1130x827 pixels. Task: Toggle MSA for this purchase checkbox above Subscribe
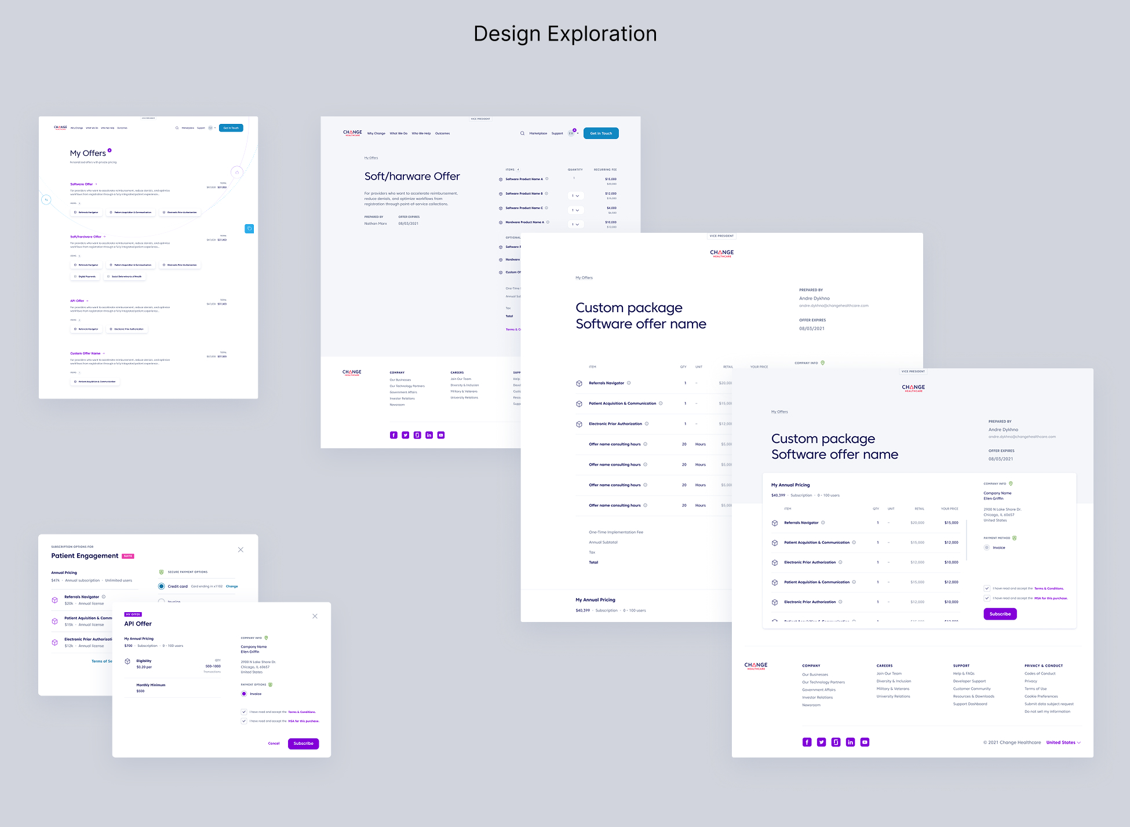pos(987,598)
